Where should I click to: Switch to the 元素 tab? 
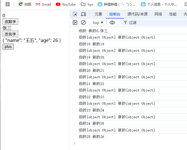pos(98,14)
